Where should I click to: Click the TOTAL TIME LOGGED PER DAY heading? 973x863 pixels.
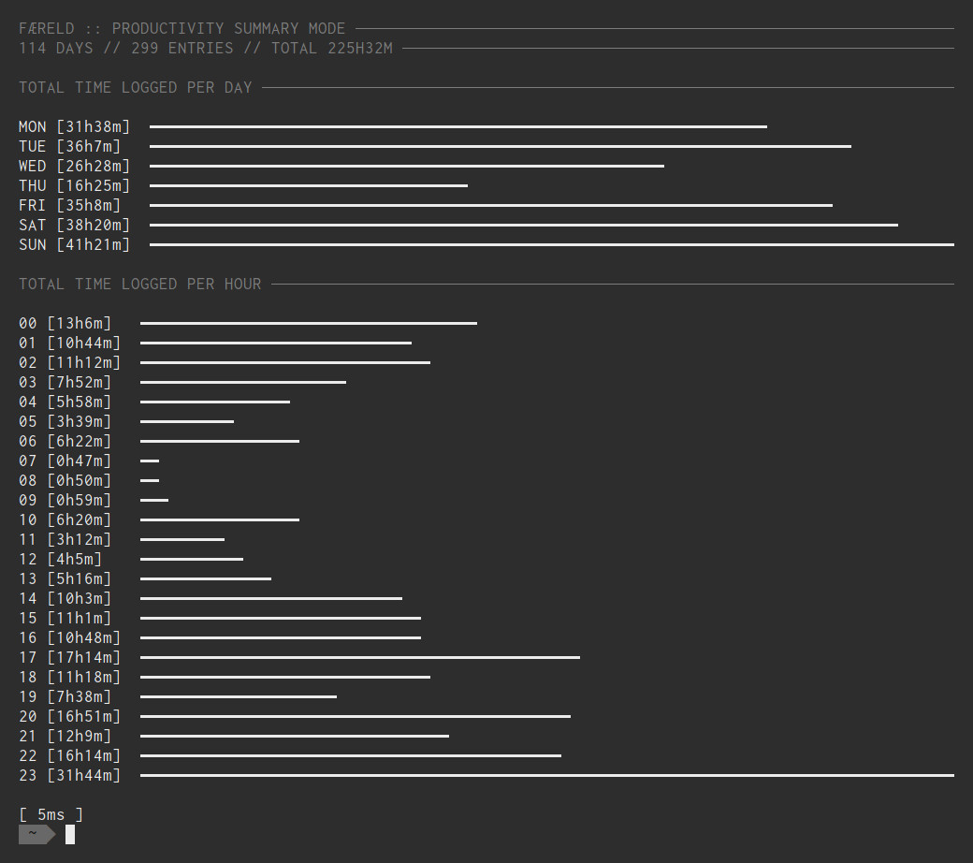pos(136,88)
